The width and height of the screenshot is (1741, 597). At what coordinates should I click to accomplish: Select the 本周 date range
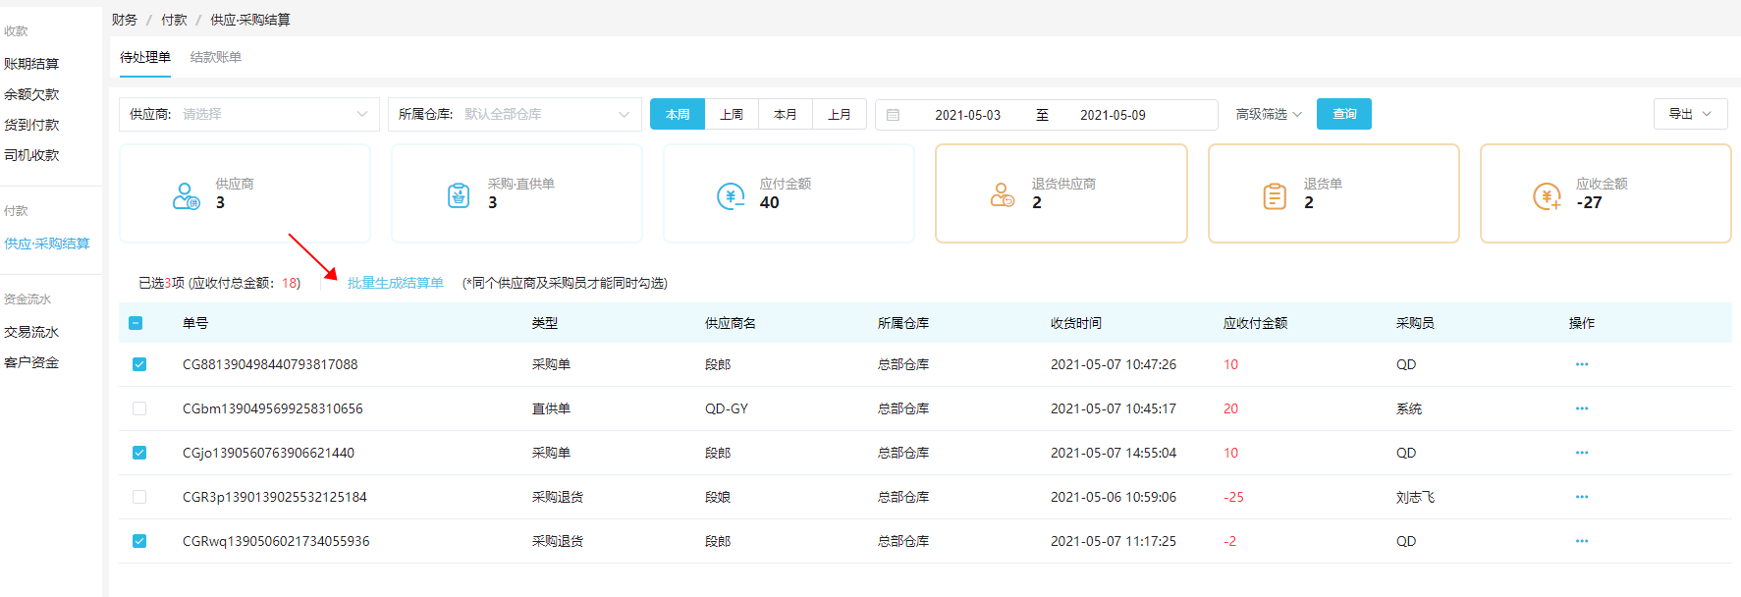(x=678, y=114)
